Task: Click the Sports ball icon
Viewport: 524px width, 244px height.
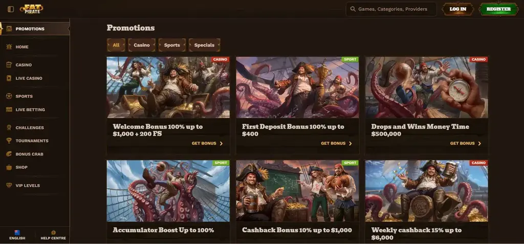Action: point(9,96)
